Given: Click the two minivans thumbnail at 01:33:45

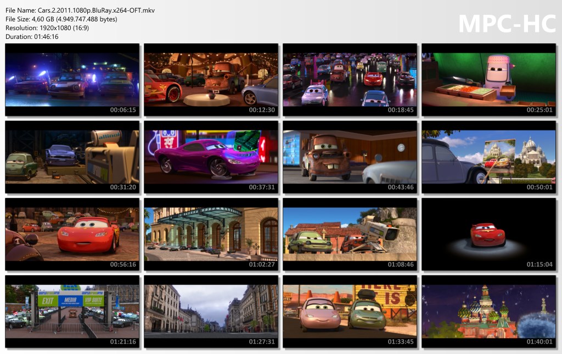Looking at the screenshot, I should point(350,312).
